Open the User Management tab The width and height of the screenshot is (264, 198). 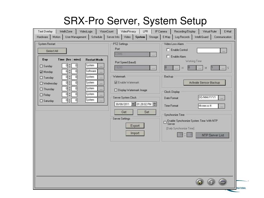point(76,37)
